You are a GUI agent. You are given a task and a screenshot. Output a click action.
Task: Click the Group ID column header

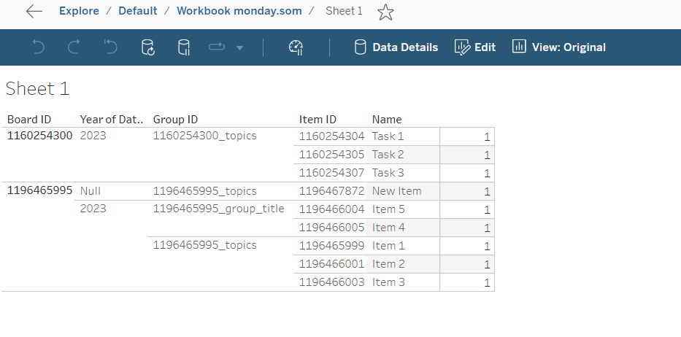click(x=175, y=120)
